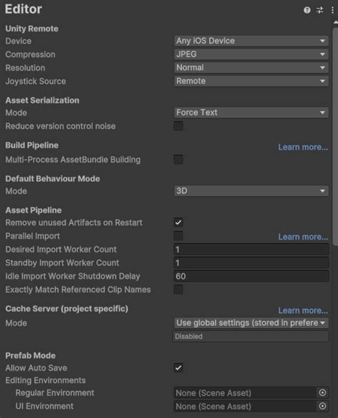Open Asset Pipeline Learn more link
This screenshot has height=418, width=338.
point(303,237)
